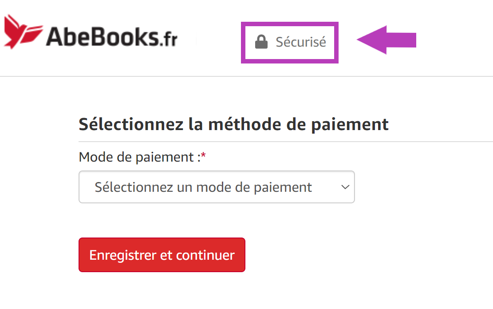This screenshot has height=309, width=493.
Task: Click the Sécurisé text label
Action: [x=301, y=42]
